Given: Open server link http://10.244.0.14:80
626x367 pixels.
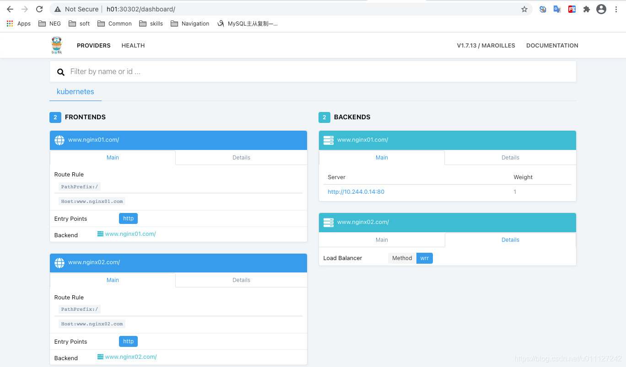Looking at the screenshot, I should click(x=356, y=192).
